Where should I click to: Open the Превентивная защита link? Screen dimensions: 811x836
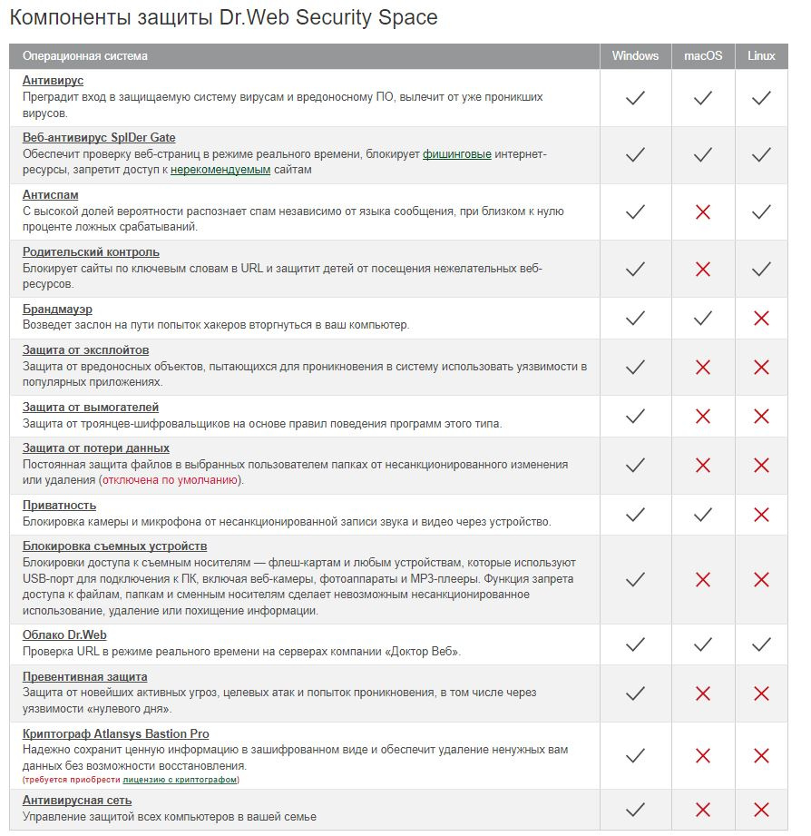(84, 676)
